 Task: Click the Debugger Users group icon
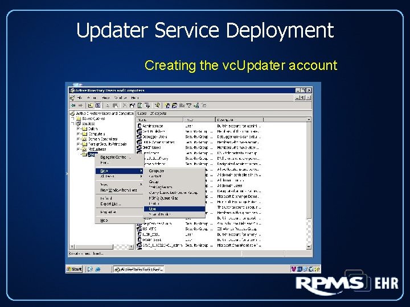(140, 136)
